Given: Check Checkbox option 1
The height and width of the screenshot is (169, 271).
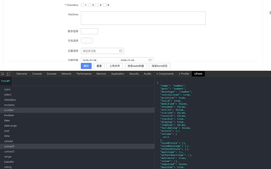Looking at the screenshot, I should (x=83, y=5).
